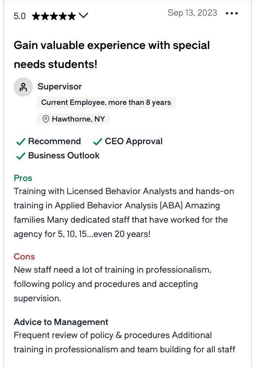255x367 pixels.
Task: Click the Cons section heading
Action: 24,257
